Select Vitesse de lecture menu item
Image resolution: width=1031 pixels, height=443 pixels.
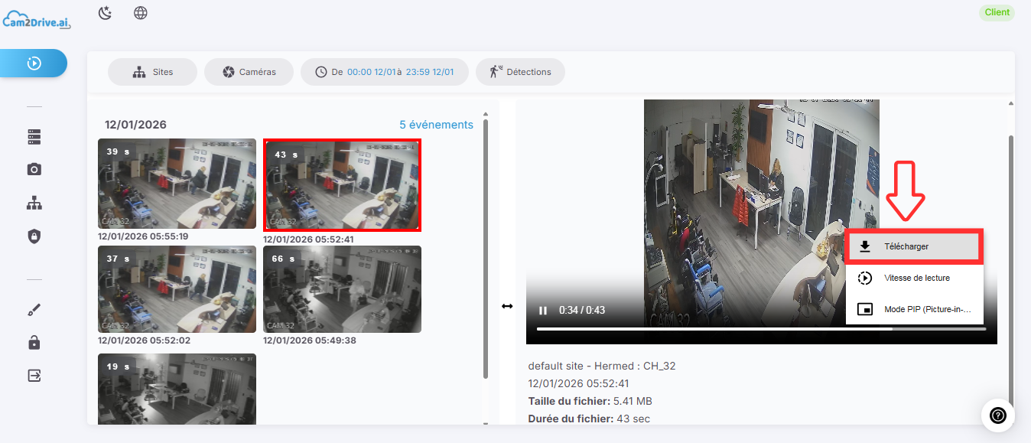(x=914, y=278)
